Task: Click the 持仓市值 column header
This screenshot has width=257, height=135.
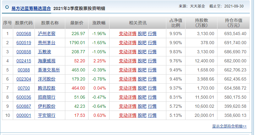Action: (233, 23)
